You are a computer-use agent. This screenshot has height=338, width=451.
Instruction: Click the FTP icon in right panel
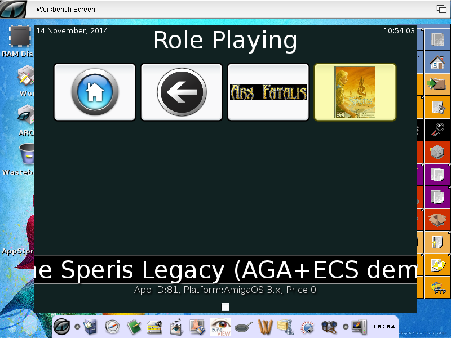pyautogui.click(x=437, y=287)
